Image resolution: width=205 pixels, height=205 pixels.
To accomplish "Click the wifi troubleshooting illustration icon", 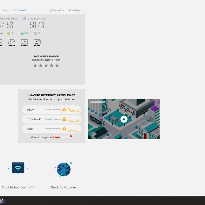I will 18,168.
